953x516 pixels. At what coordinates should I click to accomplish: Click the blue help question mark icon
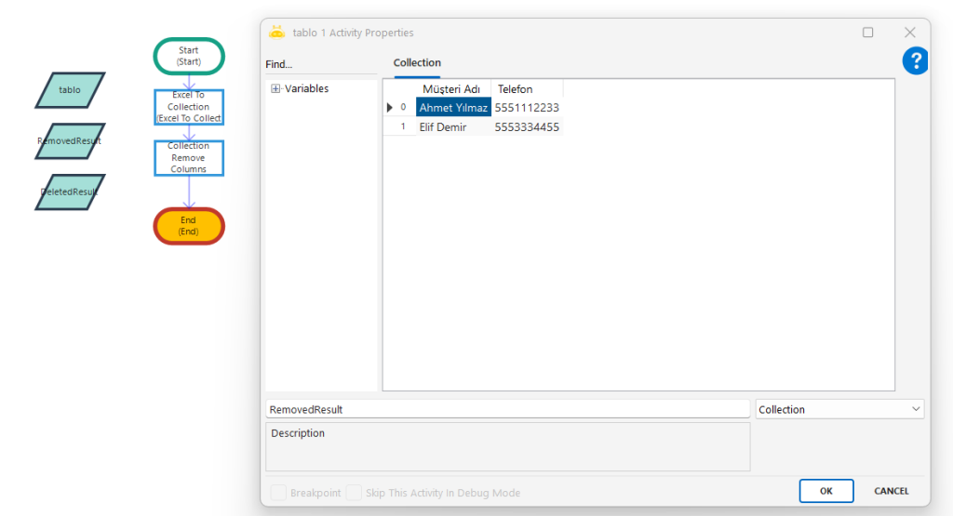pyautogui.click(x=915, y=61)
